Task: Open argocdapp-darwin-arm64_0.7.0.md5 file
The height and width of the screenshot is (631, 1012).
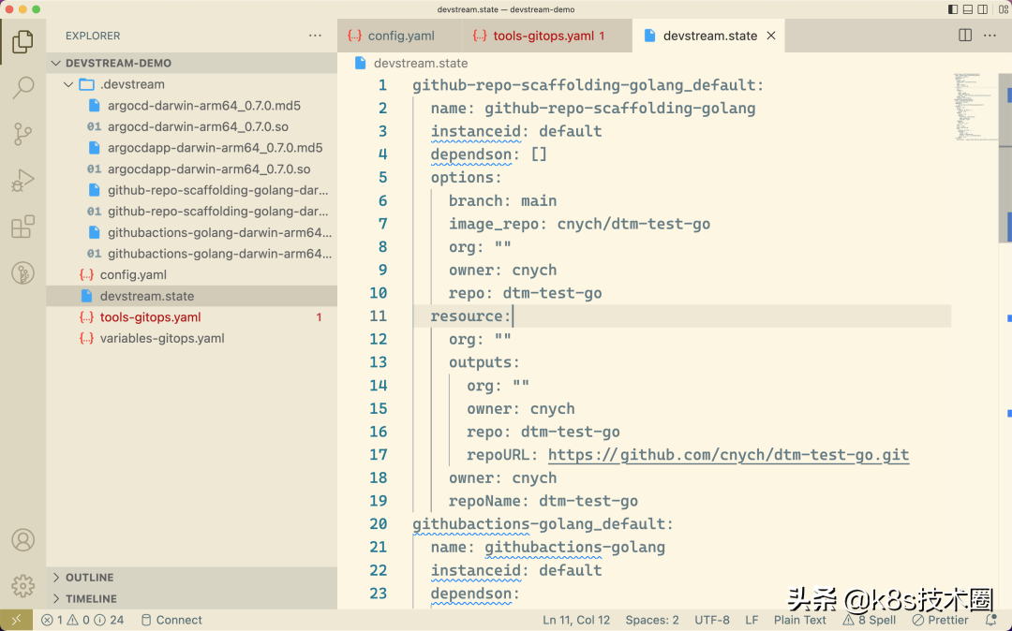Action: (192, 148)
